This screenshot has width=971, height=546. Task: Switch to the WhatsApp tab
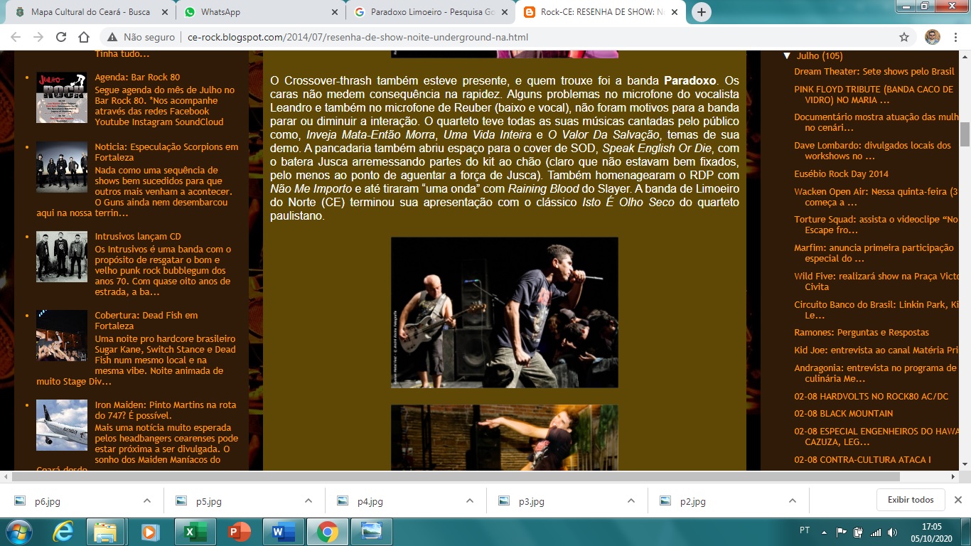[x=220, y=12]
